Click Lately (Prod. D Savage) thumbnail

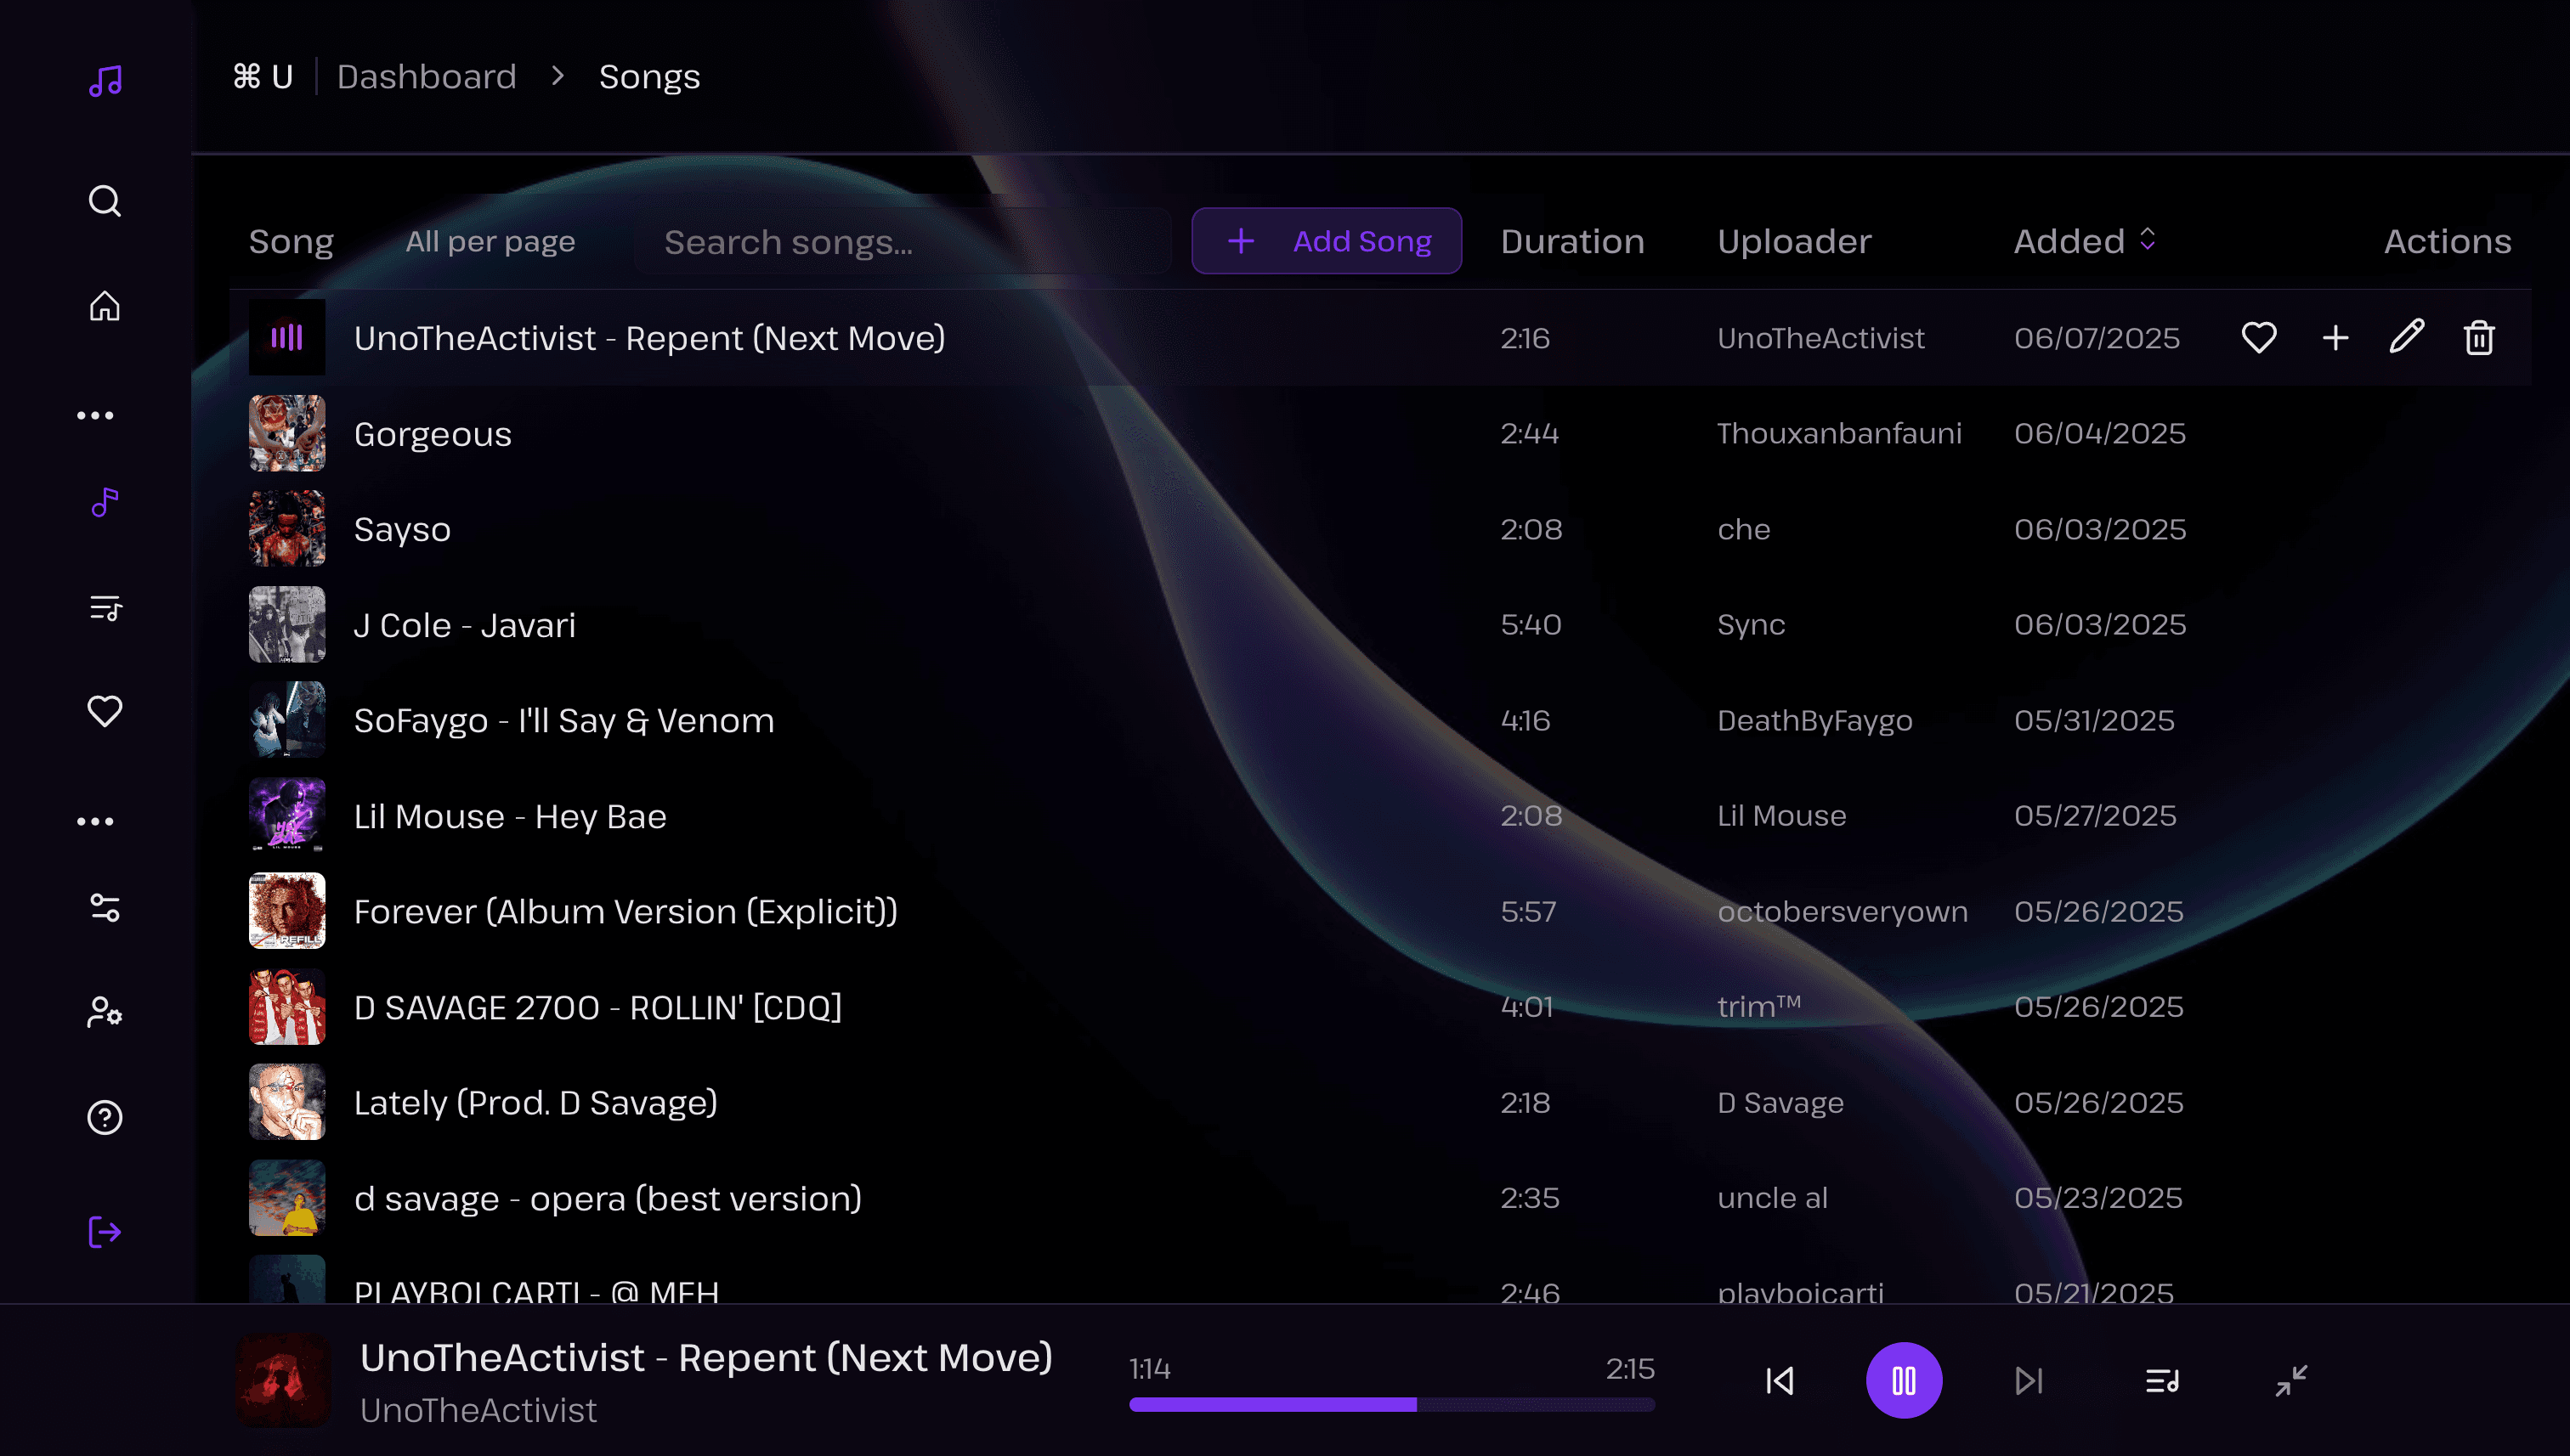(x=287, y=1102)
